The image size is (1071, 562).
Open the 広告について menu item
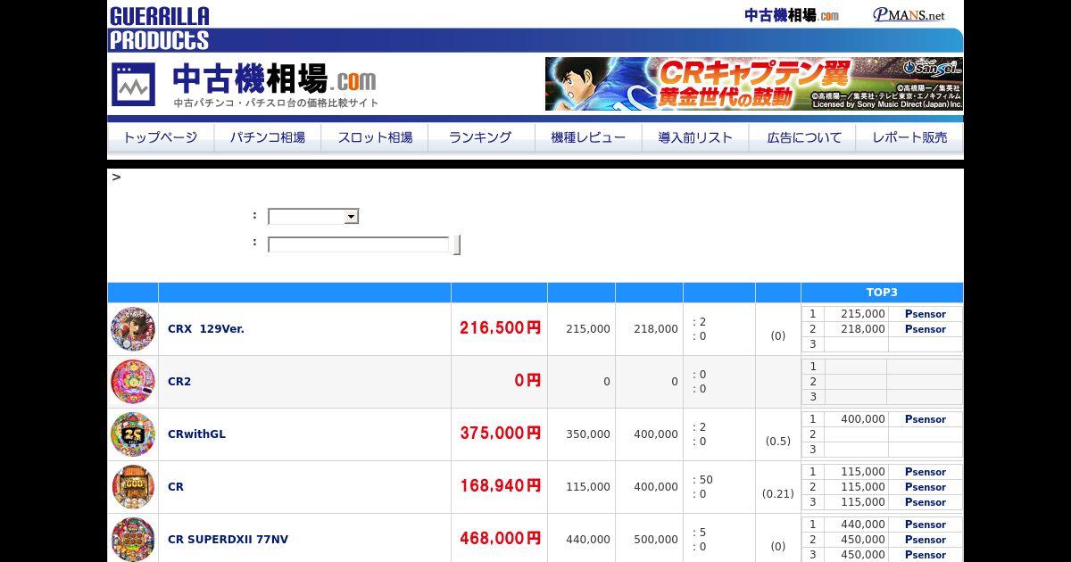point(803,137)
